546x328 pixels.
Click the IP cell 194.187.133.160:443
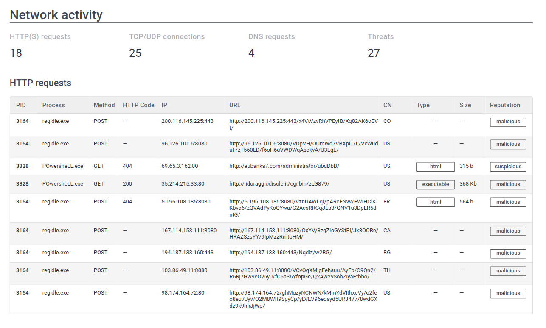(x=188, y=253)
